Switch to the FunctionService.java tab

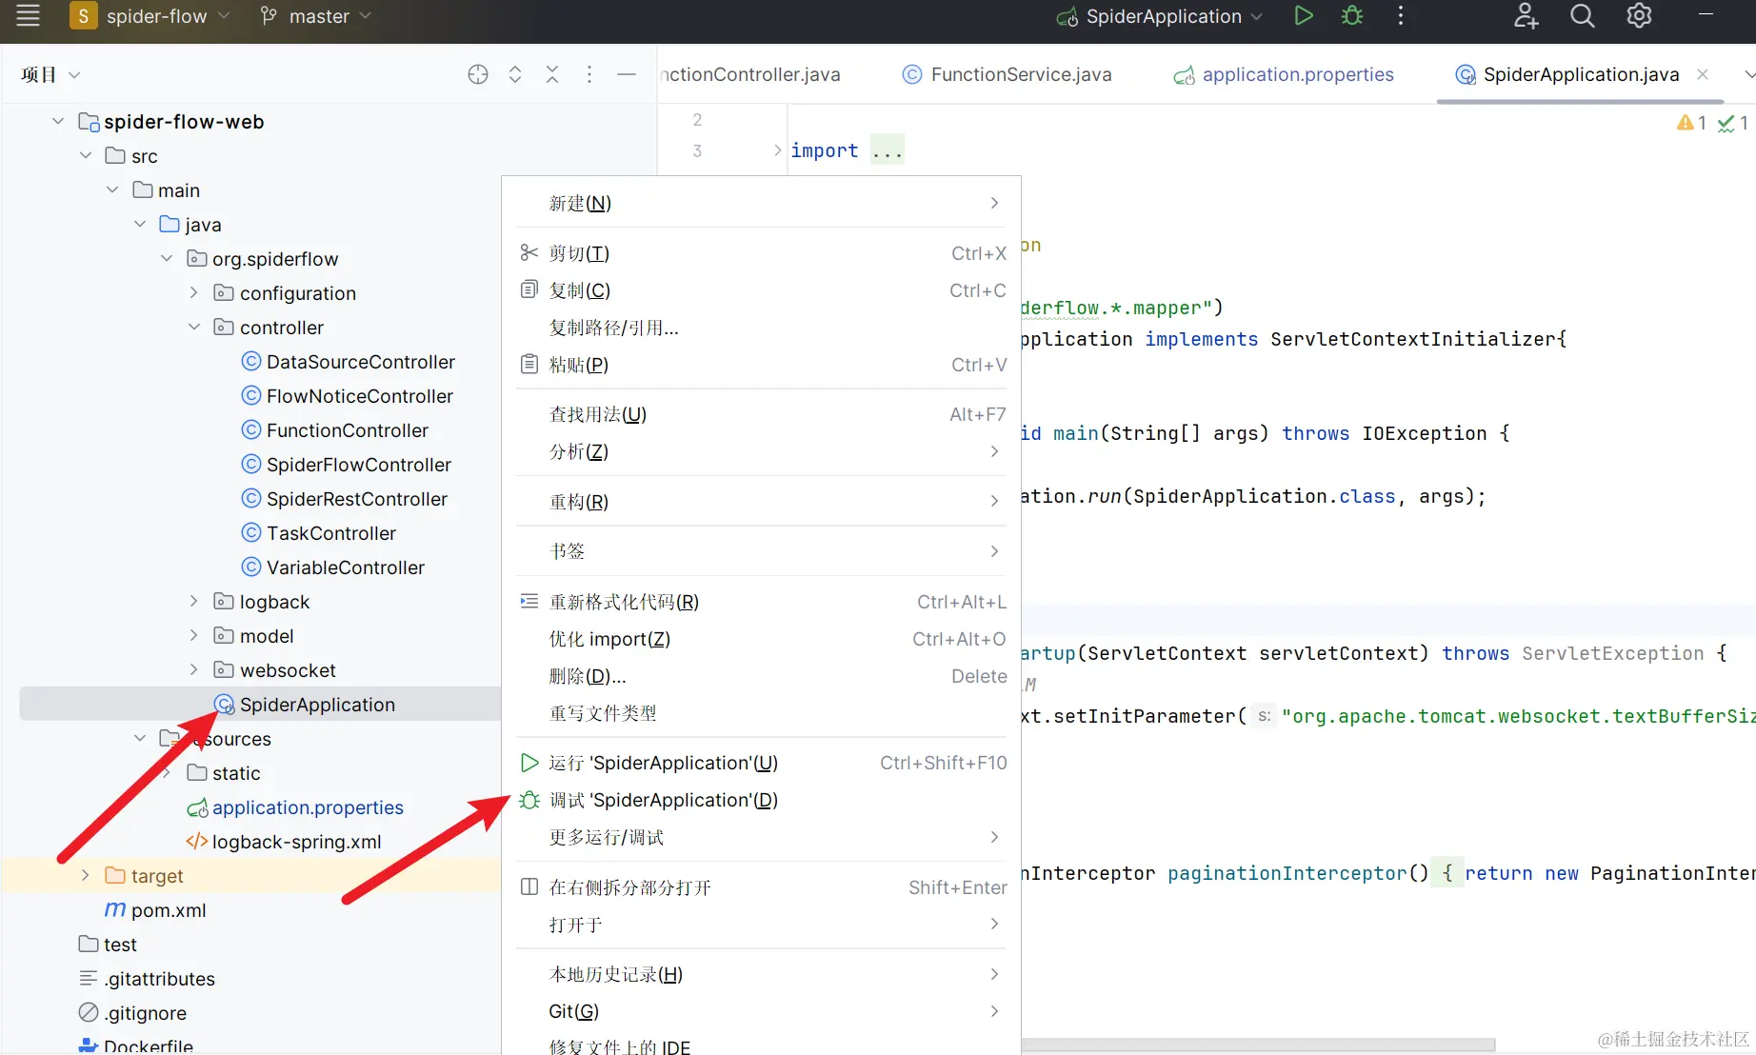(x=1008, y=74)
